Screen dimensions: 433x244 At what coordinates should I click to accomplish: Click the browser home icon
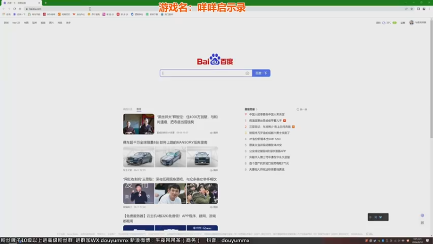click(x=20, y=9)
